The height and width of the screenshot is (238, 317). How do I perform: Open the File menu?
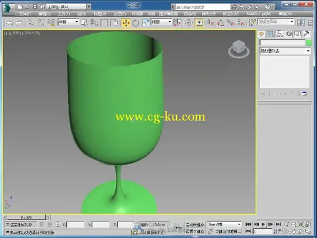(25, 14)
